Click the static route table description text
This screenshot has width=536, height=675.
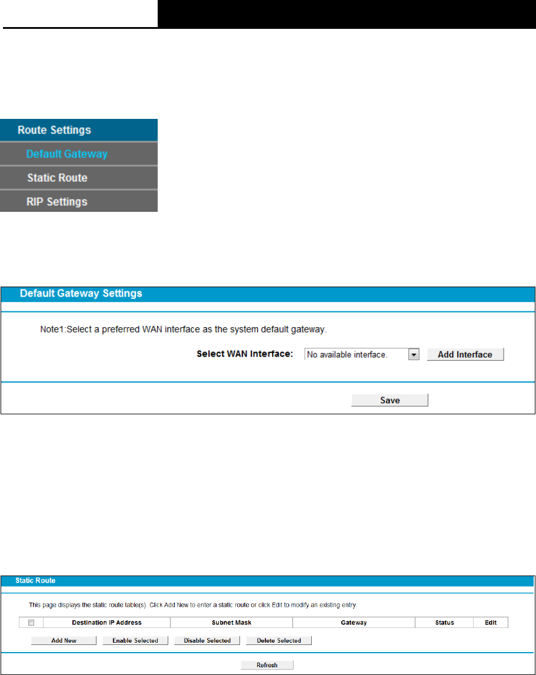[193, 605]
